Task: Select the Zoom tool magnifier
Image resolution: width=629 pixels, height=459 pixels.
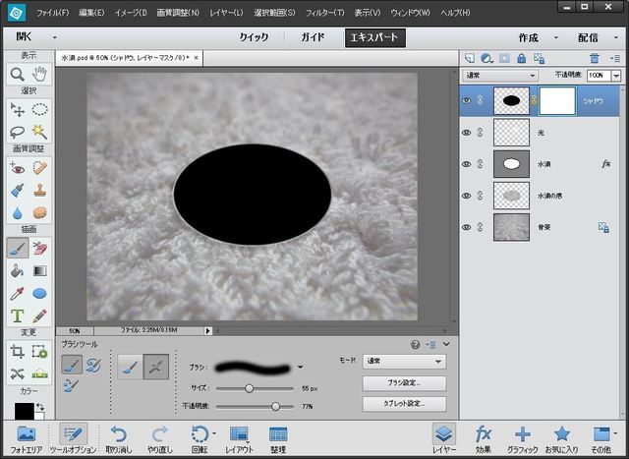Action: [17, 74]
